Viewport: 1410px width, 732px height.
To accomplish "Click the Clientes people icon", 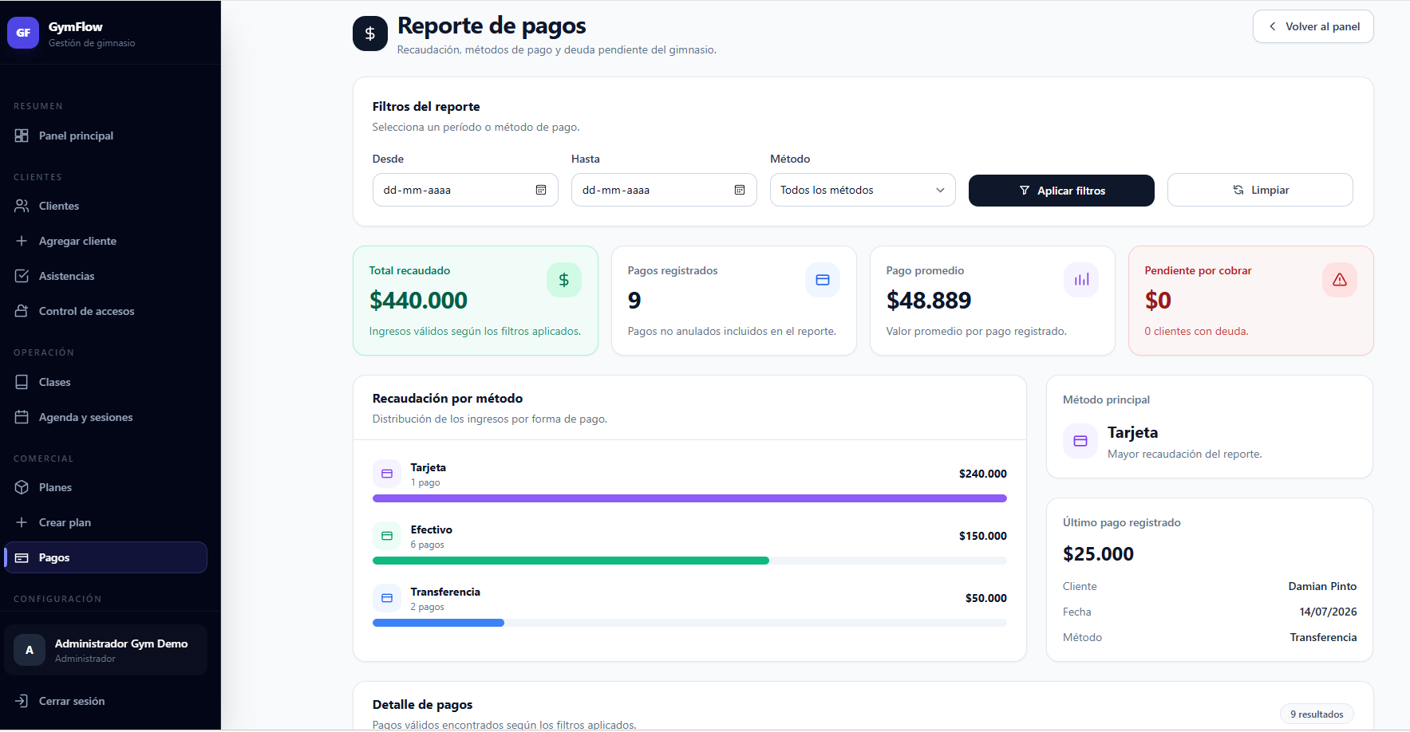I will tap(22, 206).
